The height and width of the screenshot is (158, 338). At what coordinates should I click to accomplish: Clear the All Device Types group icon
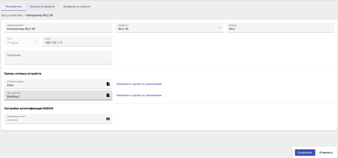(x=108, y=84)
